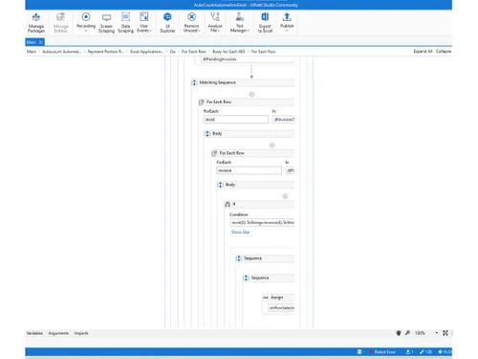Click the upload count icon showing 1
The width and height of the screenshot is (478, 359).
coord(409,351)
